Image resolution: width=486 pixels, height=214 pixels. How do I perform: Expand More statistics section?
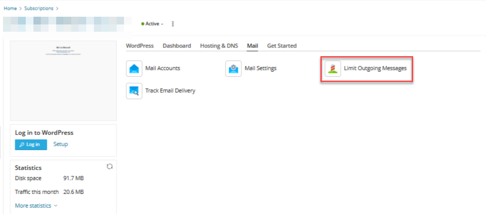tap(36, 206)
